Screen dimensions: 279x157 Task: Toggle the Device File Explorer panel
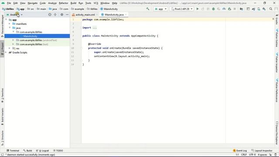(x=277, y=133)
